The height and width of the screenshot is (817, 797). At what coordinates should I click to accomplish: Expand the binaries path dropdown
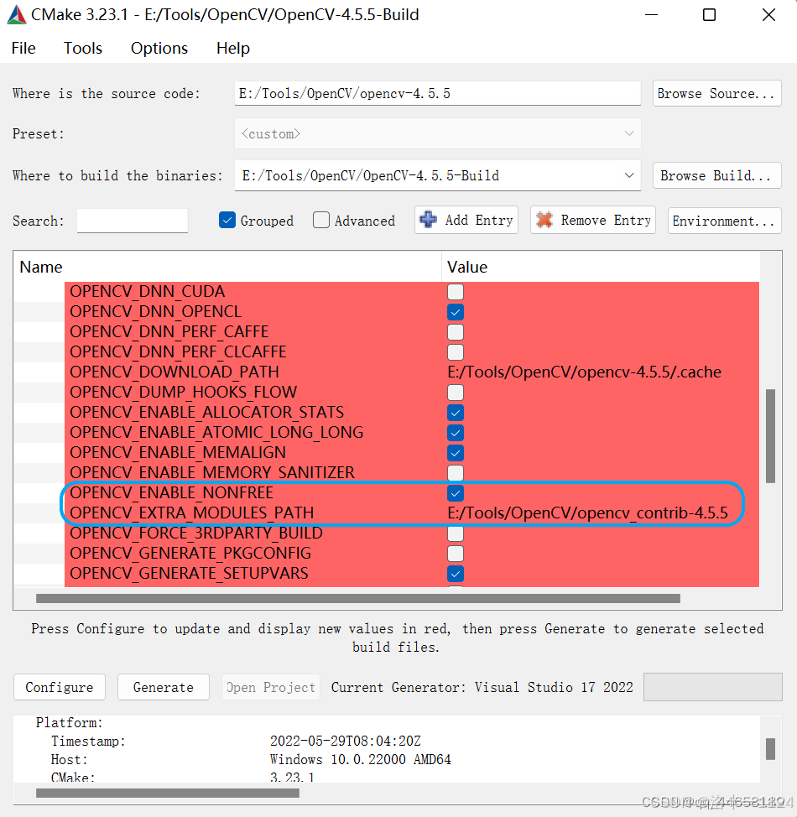[629, 175]
